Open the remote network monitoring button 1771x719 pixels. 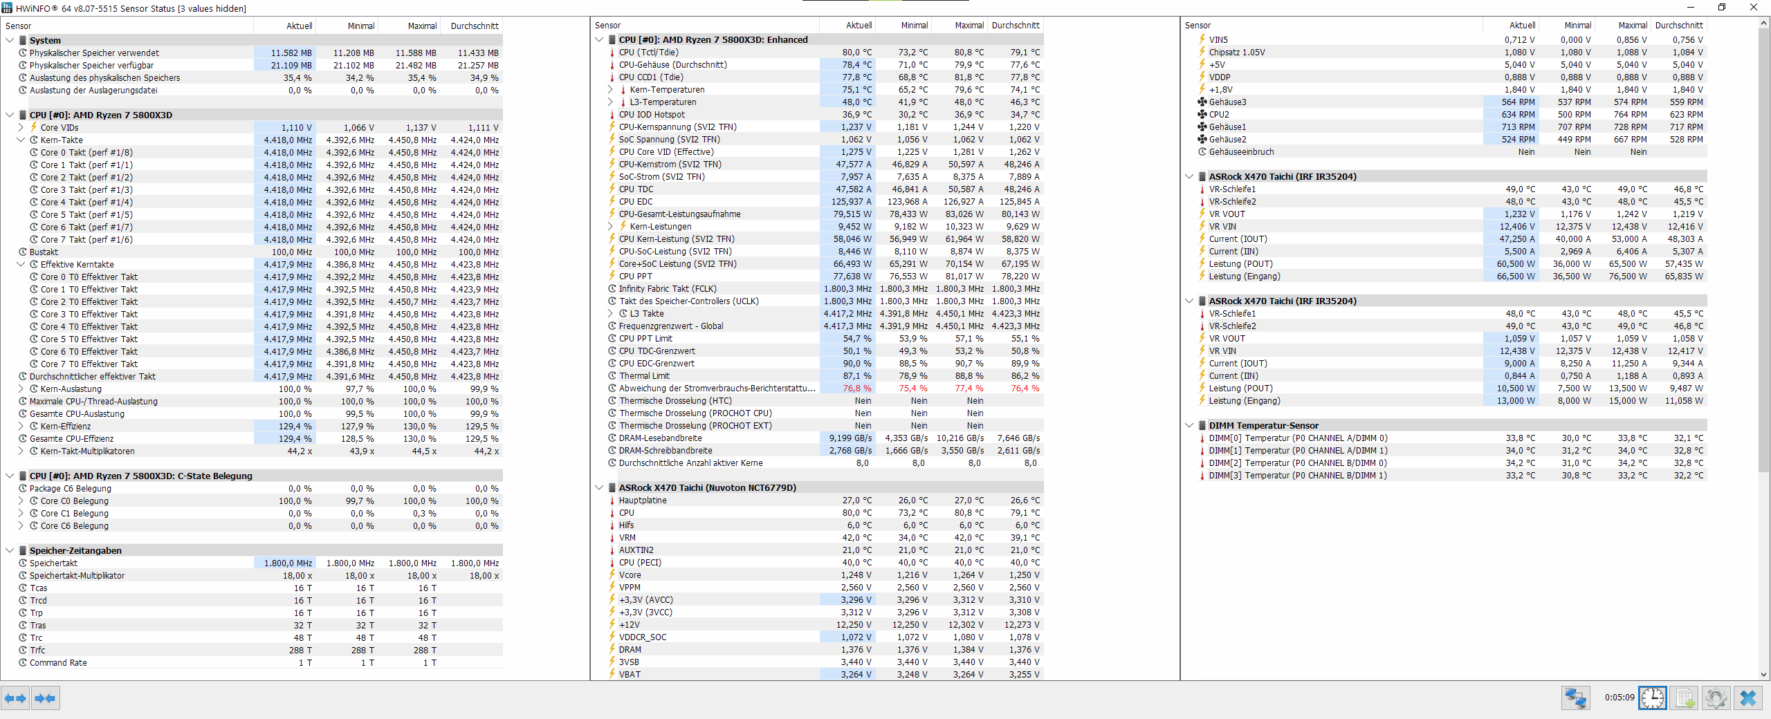(x=1576, y=698)
